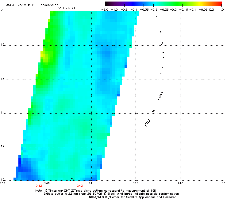Click the "NOAA/NESDIS/Center for Satellite Applications" credit line

[133, 197]
